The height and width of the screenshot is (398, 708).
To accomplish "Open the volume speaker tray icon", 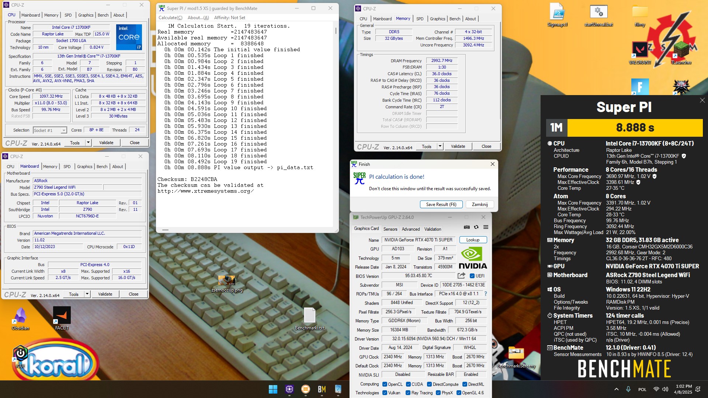I will tap(665, 389).
